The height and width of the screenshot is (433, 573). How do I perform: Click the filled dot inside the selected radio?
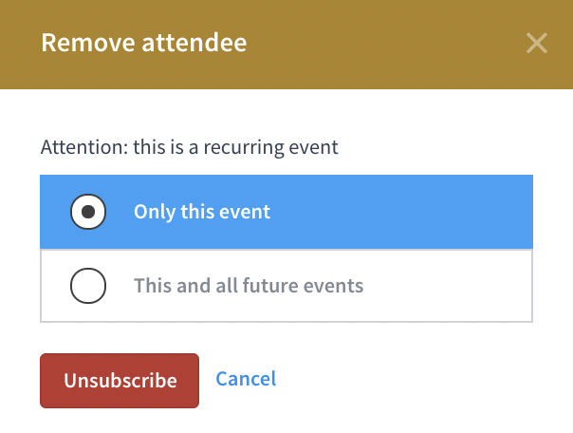point(88,212)
